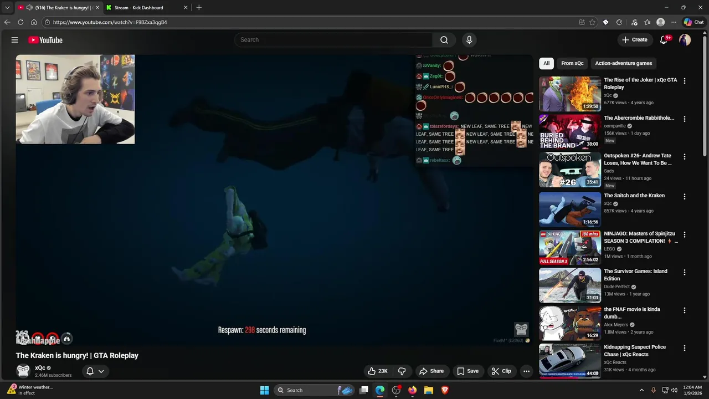Click the YouTube search magnifier button
Image resolution: width=709 pixels, height=399 pixels.
[444, 40]
